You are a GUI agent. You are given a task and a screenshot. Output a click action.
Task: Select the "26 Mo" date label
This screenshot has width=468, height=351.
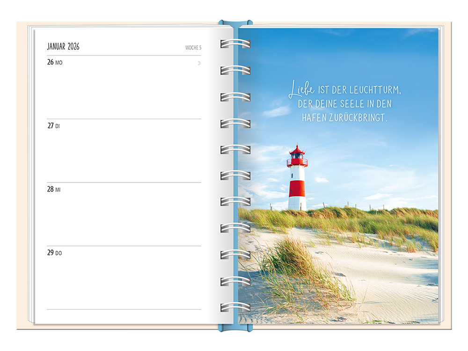coord(54,62)
